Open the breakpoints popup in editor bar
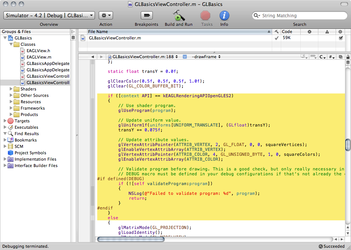Viewport: 351px width, 250px height. pos(314,57)
